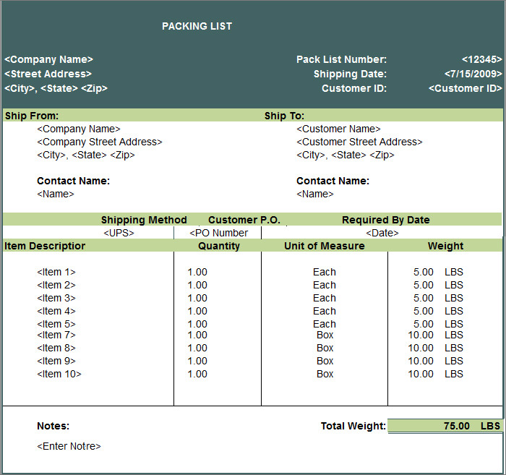Select the <Enter Notre> notes field
Screen dimensions: 506x475
point(69,446)
